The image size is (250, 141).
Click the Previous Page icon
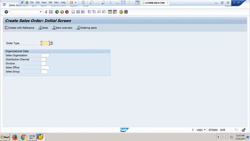94,12
